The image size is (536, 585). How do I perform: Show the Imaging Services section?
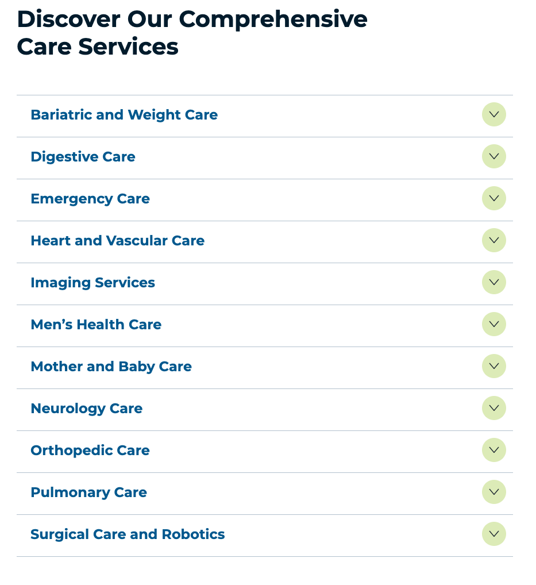tap(92, 283)
